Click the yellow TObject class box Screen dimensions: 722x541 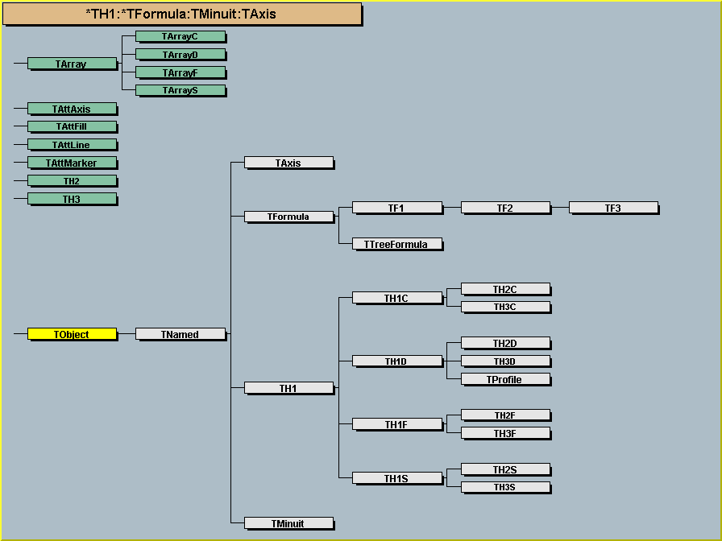coord(72,334)
